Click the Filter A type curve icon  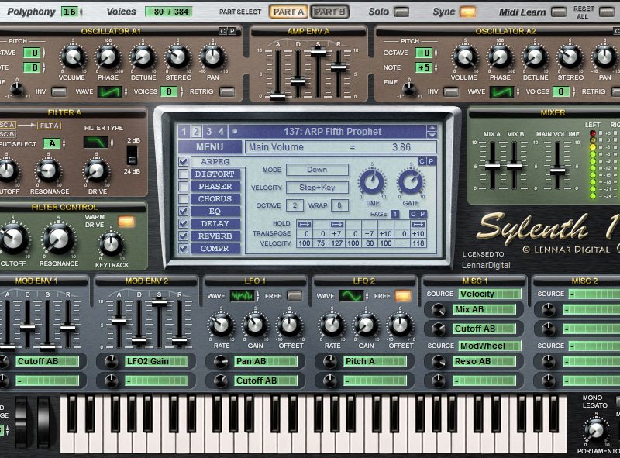pos(95,143)
